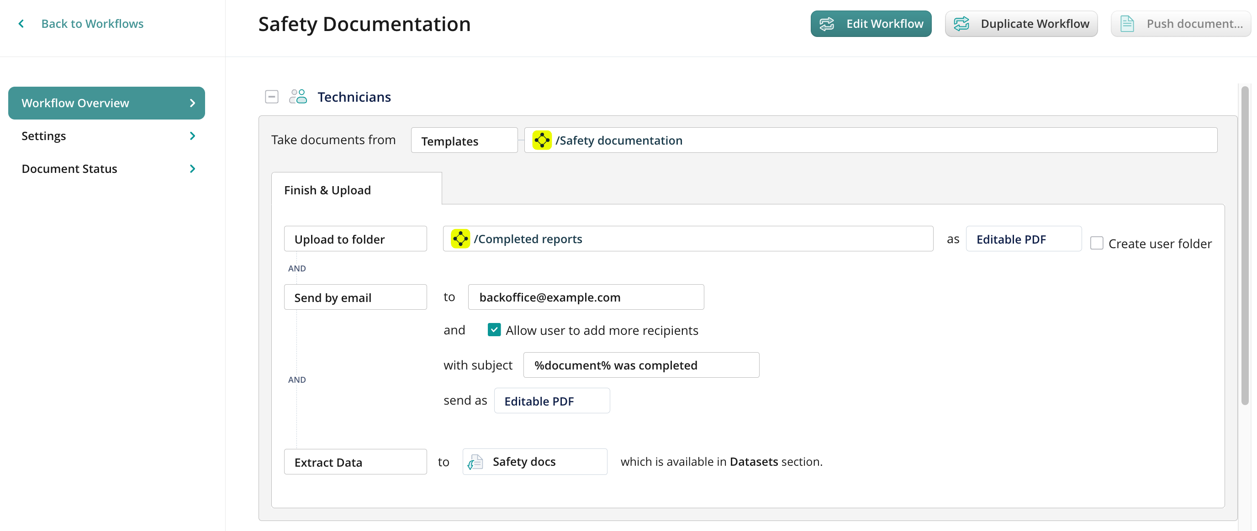The height and width of the screenshot is (531, 1257).
Task: Click the Duplicate Workflow arrows icon
Action: pos(961,23)
